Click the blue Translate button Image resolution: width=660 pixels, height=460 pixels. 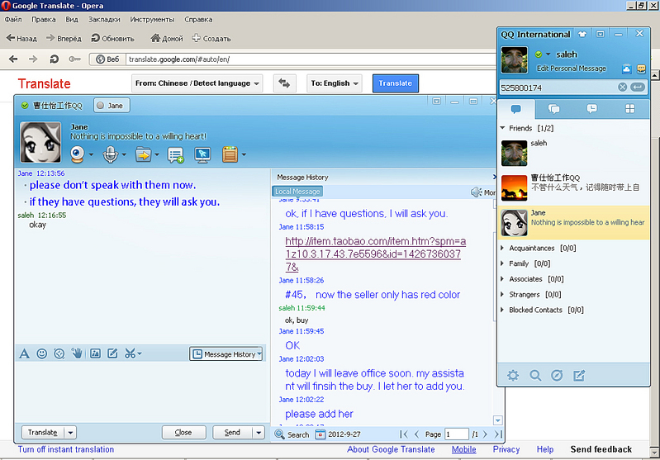tap(395, 83)
